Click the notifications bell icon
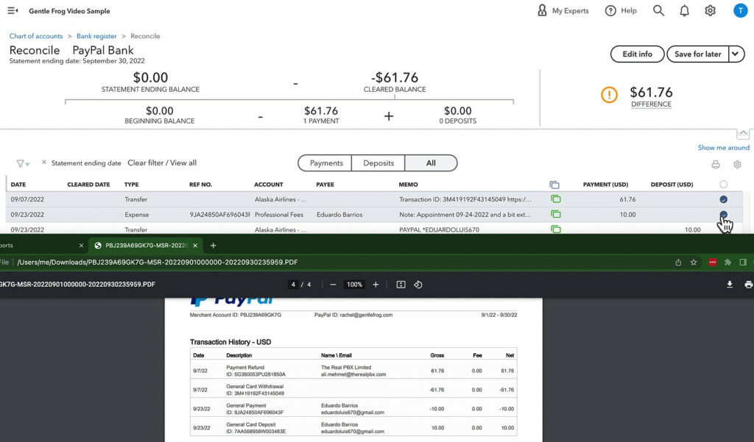Viewport: 754px width, 442px height. pyautogui.click(x=684, y=10)
